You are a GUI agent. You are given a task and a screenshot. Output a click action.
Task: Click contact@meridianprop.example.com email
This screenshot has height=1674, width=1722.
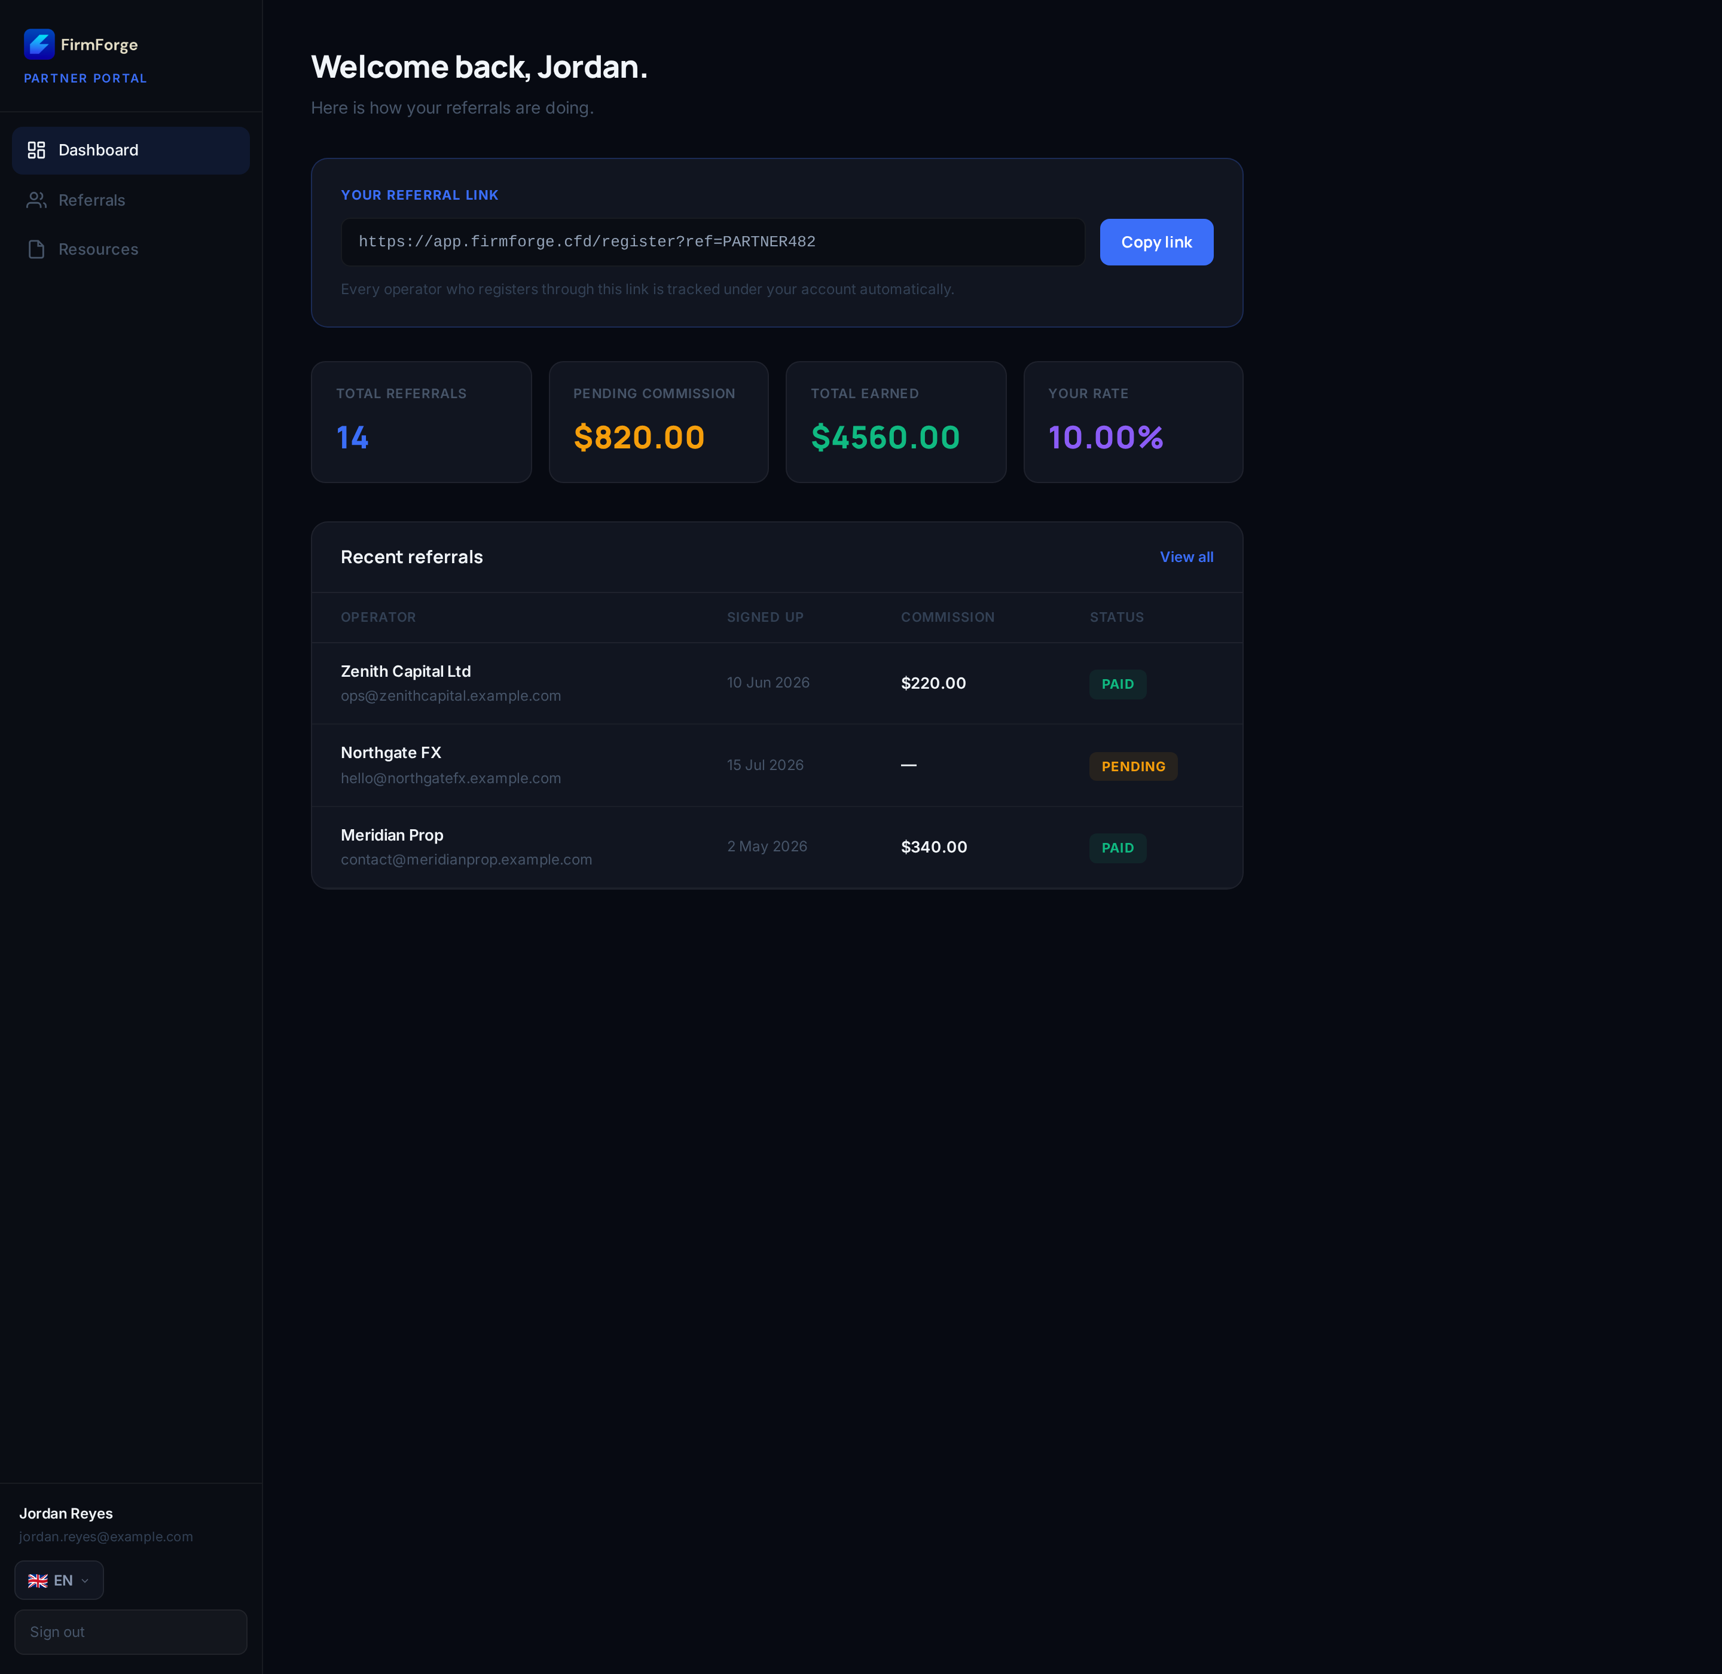(x=467, y=860)
